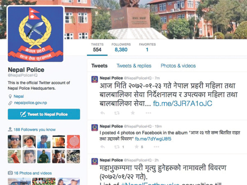Open the fb.me/3JR7A1oJC link

point(183,104)
